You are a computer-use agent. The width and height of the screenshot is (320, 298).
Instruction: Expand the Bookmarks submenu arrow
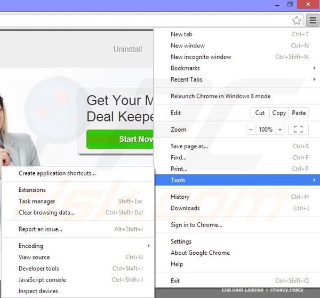315,68
